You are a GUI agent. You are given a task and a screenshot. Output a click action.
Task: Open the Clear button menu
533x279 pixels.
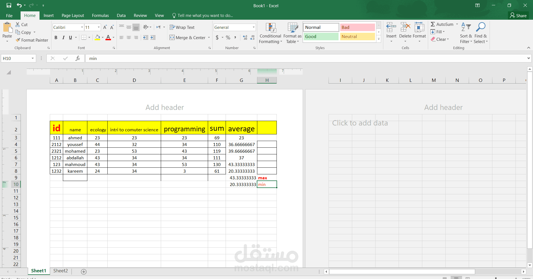440,39
